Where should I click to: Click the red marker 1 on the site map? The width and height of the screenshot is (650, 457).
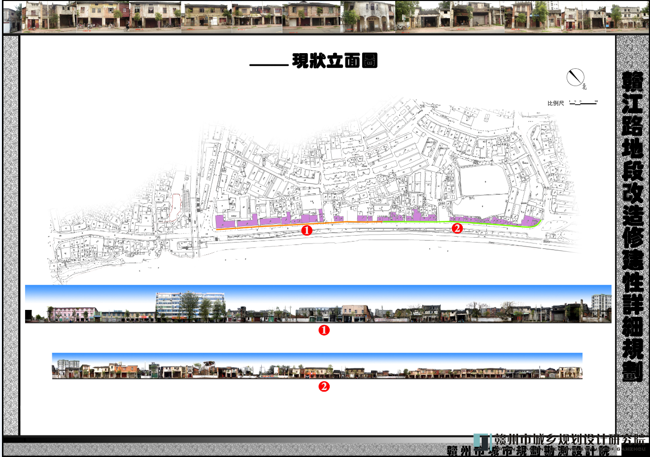[307, 230]
